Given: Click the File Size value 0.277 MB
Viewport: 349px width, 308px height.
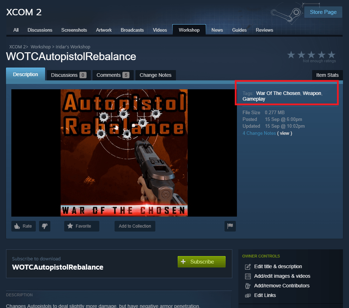Looking at the screenshot, I should (x=275, y=112).
